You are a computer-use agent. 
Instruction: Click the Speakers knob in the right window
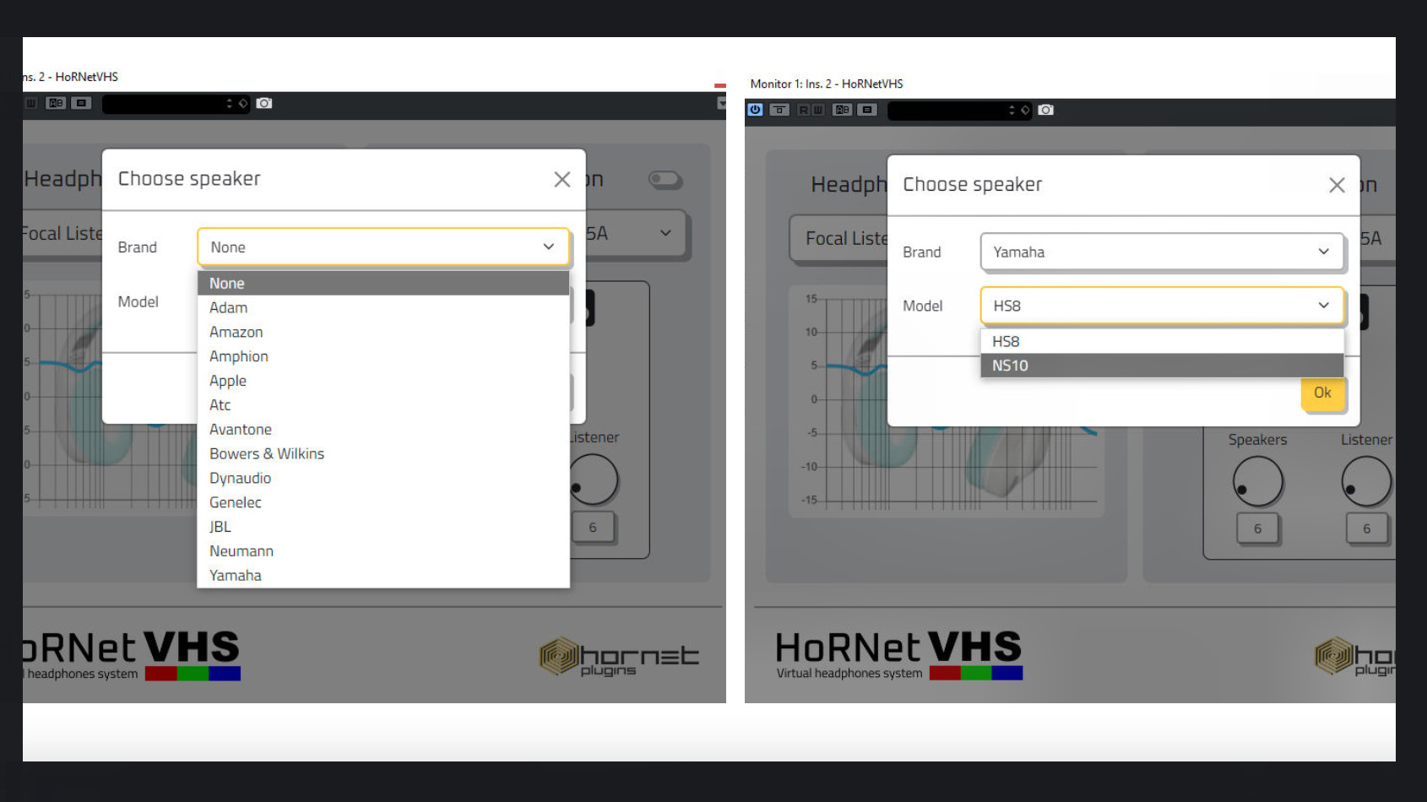point(1257,481)
